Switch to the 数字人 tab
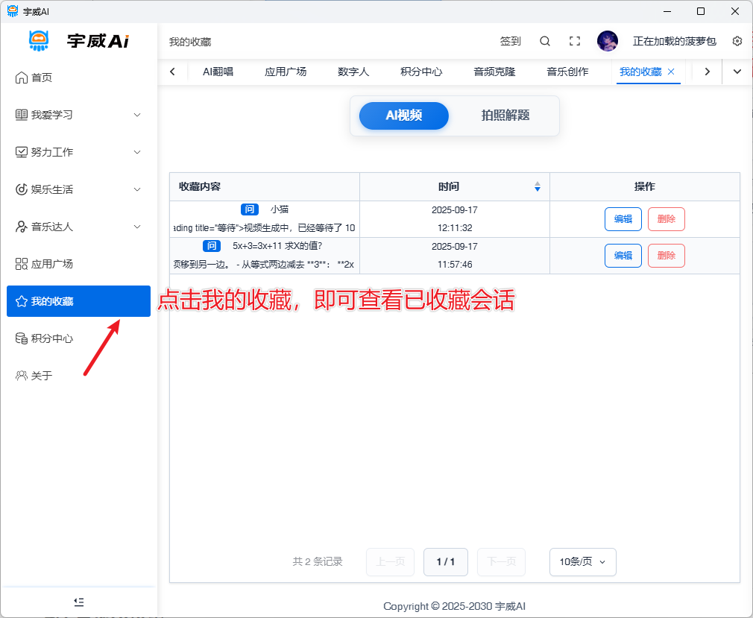 tap(353, 72)
